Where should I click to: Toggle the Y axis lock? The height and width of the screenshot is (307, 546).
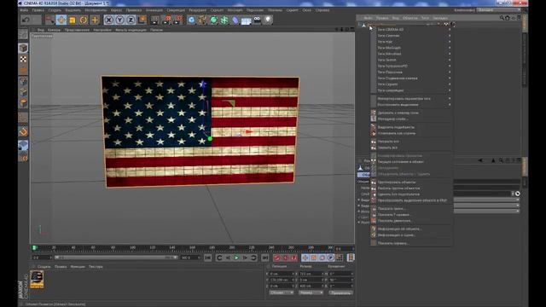point(119,20)
